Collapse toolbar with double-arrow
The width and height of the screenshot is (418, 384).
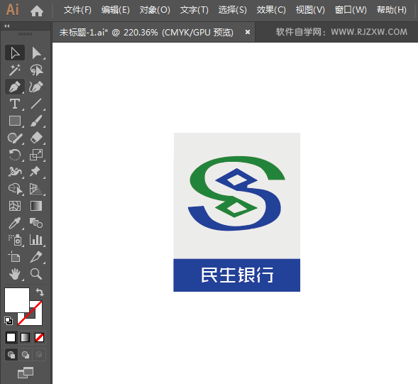click(7, 26)
